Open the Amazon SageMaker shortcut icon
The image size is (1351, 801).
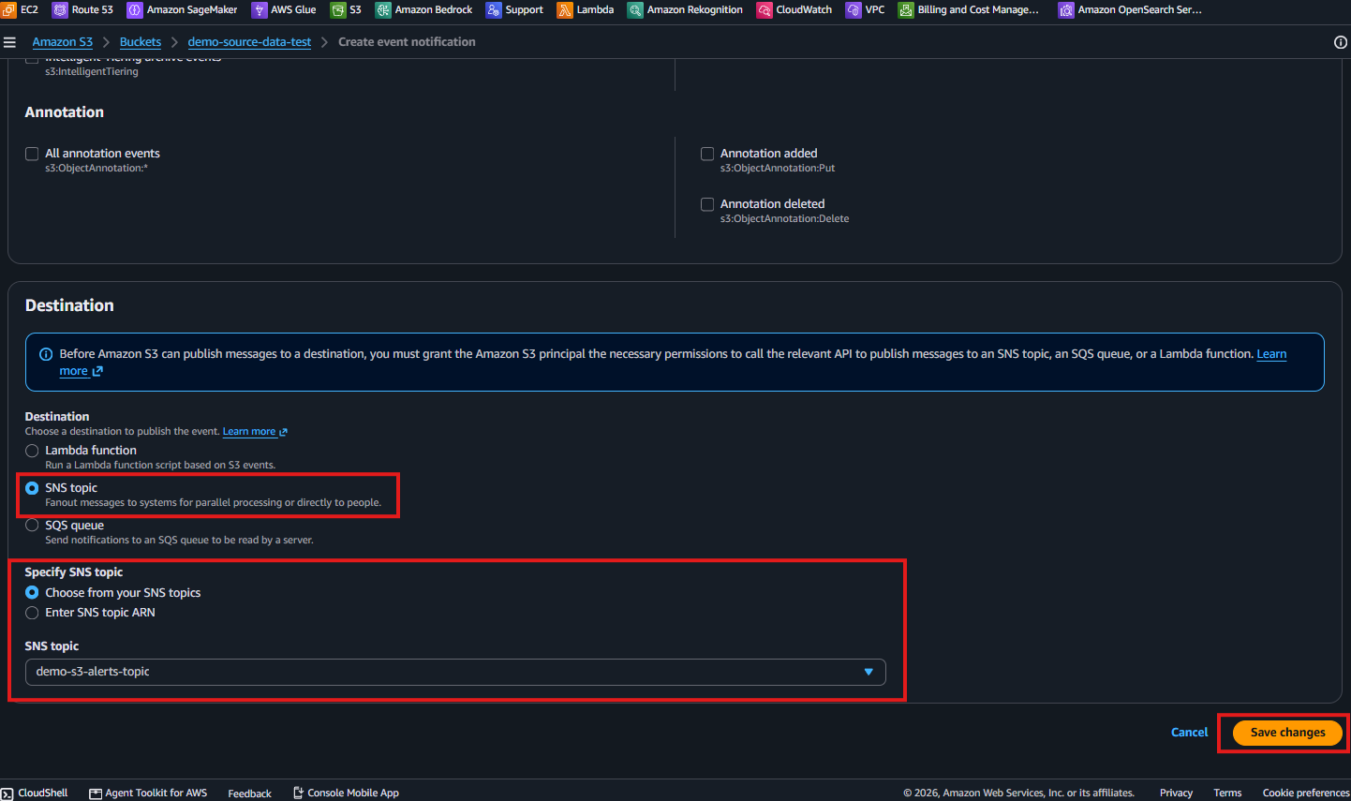135,10
